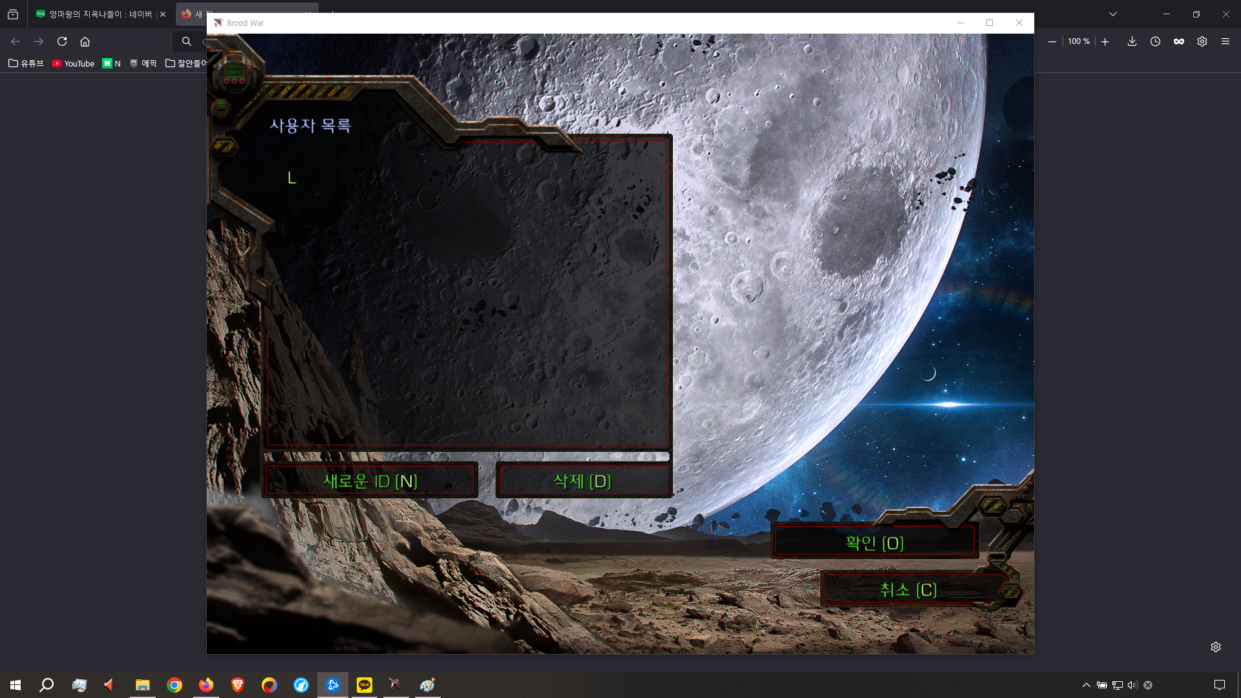Open Google Chrome from the taskbar
Screen dimensions: 1241x698
(x=175, y=685)
